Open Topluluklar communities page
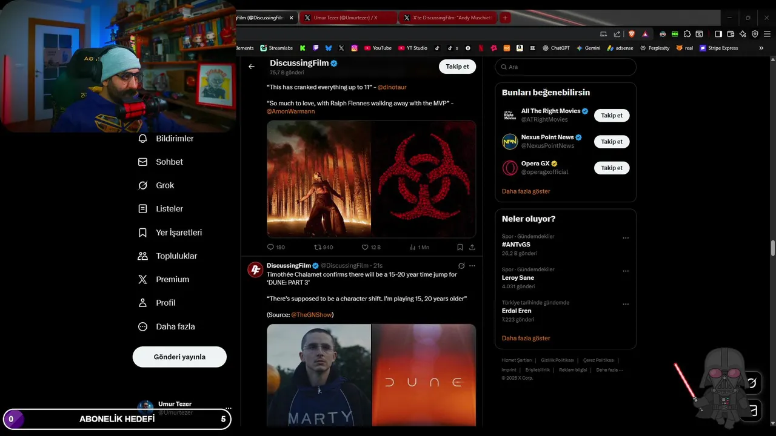This screenshot has height=436, width=776. tap(168, 256)
